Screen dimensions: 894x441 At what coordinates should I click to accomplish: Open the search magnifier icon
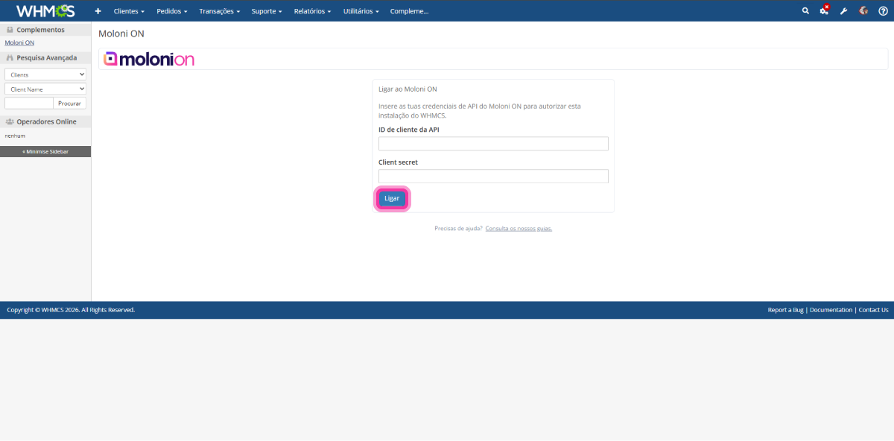(x=805, y=11)
